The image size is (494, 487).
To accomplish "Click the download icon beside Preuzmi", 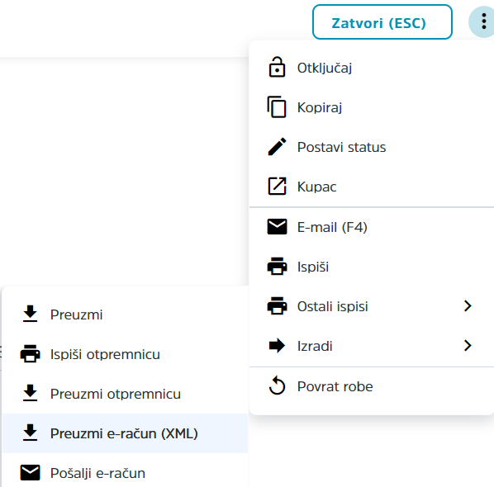I will coord(31,314).
